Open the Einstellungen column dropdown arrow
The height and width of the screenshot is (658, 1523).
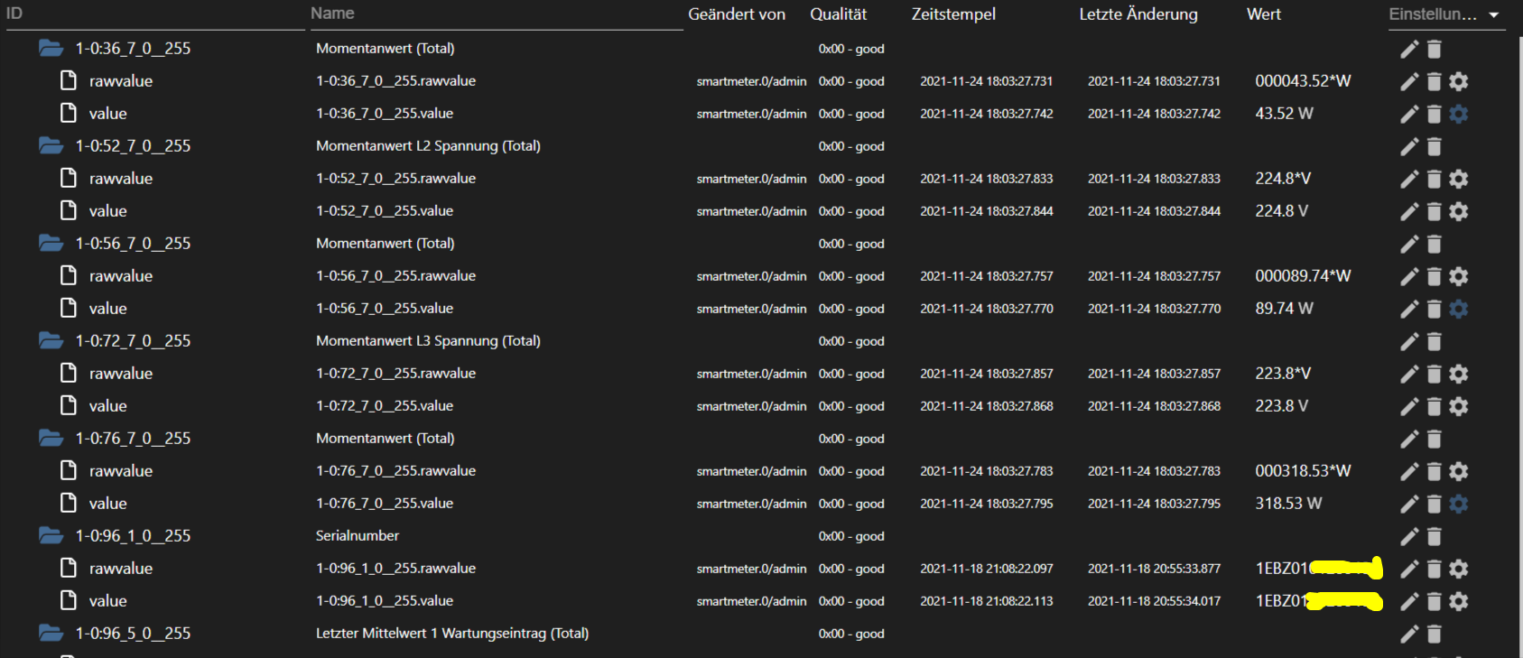click(x=1494, y=15)
